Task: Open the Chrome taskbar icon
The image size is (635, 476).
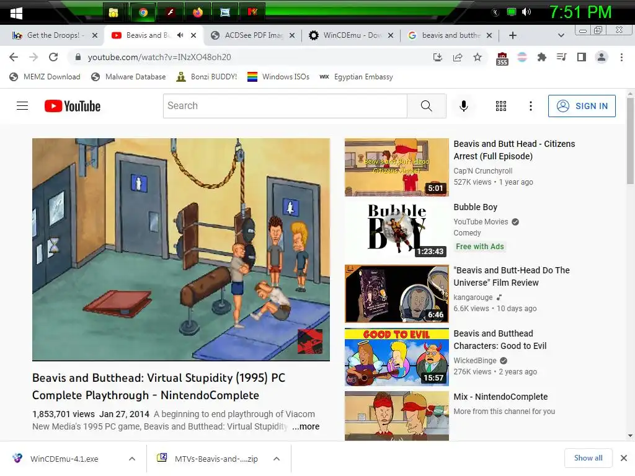Action: click(x=143, y=12)
